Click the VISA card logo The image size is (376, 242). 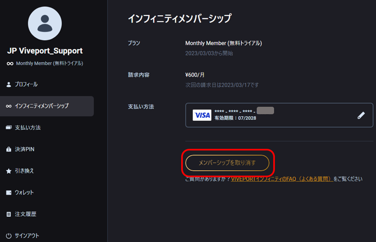[202, 115]
